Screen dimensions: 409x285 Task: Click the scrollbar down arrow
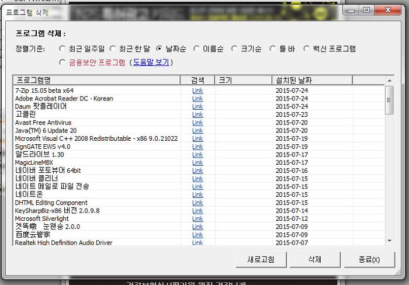[390, 241]
